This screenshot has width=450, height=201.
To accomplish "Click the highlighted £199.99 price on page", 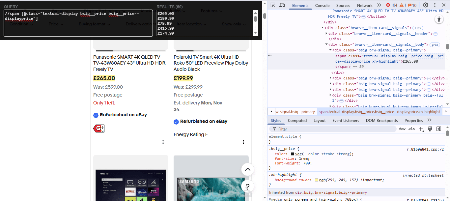I will (183, 78).
